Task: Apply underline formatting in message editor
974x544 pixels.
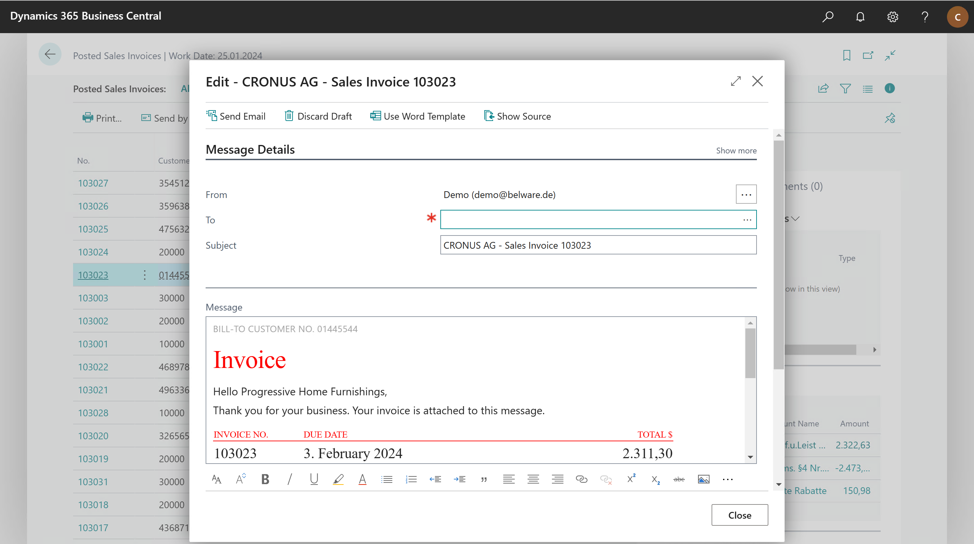Action: [314, 479]
